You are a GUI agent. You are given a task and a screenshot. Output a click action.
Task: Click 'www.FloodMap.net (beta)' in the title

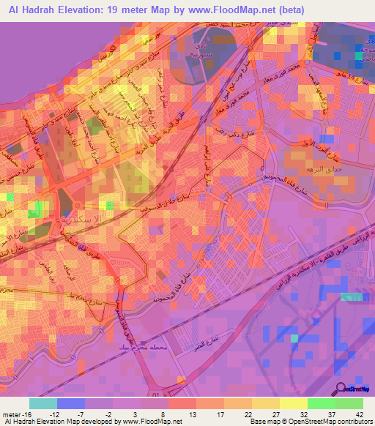pyautogui.click(x=246, y=10)
